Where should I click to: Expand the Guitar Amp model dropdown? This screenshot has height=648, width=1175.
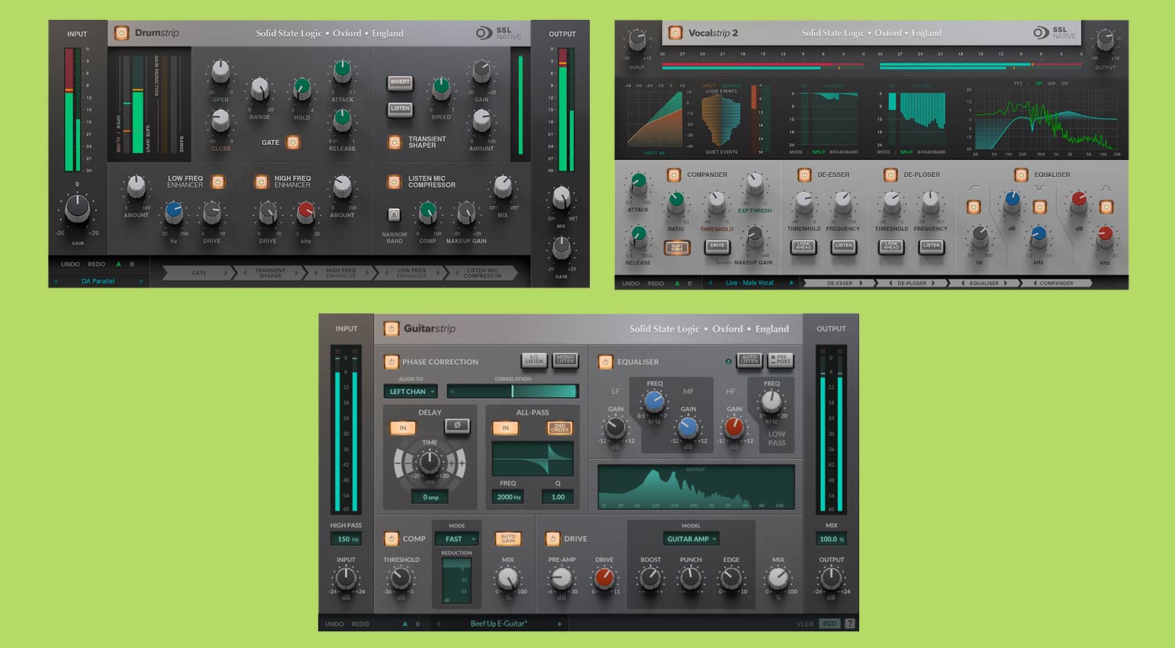[x=691, y=539]
